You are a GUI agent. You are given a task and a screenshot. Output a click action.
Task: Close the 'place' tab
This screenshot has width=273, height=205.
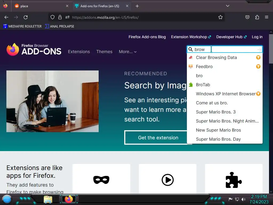click(67, 6)
